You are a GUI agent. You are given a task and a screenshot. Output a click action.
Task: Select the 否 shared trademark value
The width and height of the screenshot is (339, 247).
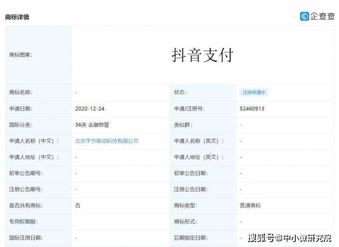pos(78,206)
